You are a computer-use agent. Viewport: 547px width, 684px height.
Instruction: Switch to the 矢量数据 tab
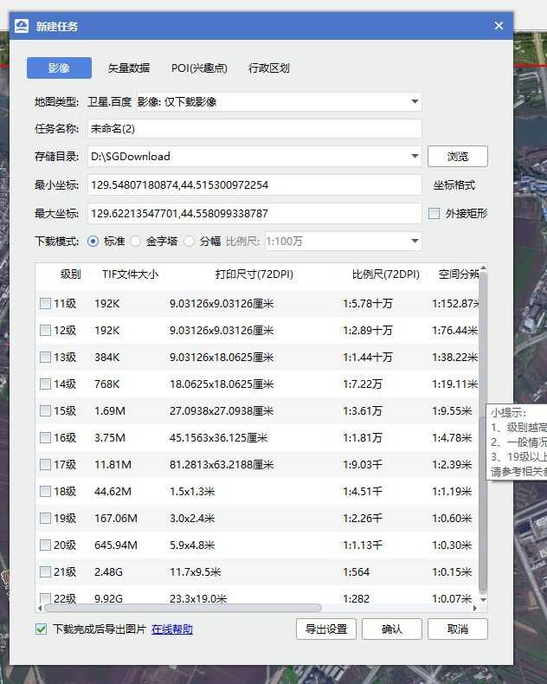click(x=129, y=68)
